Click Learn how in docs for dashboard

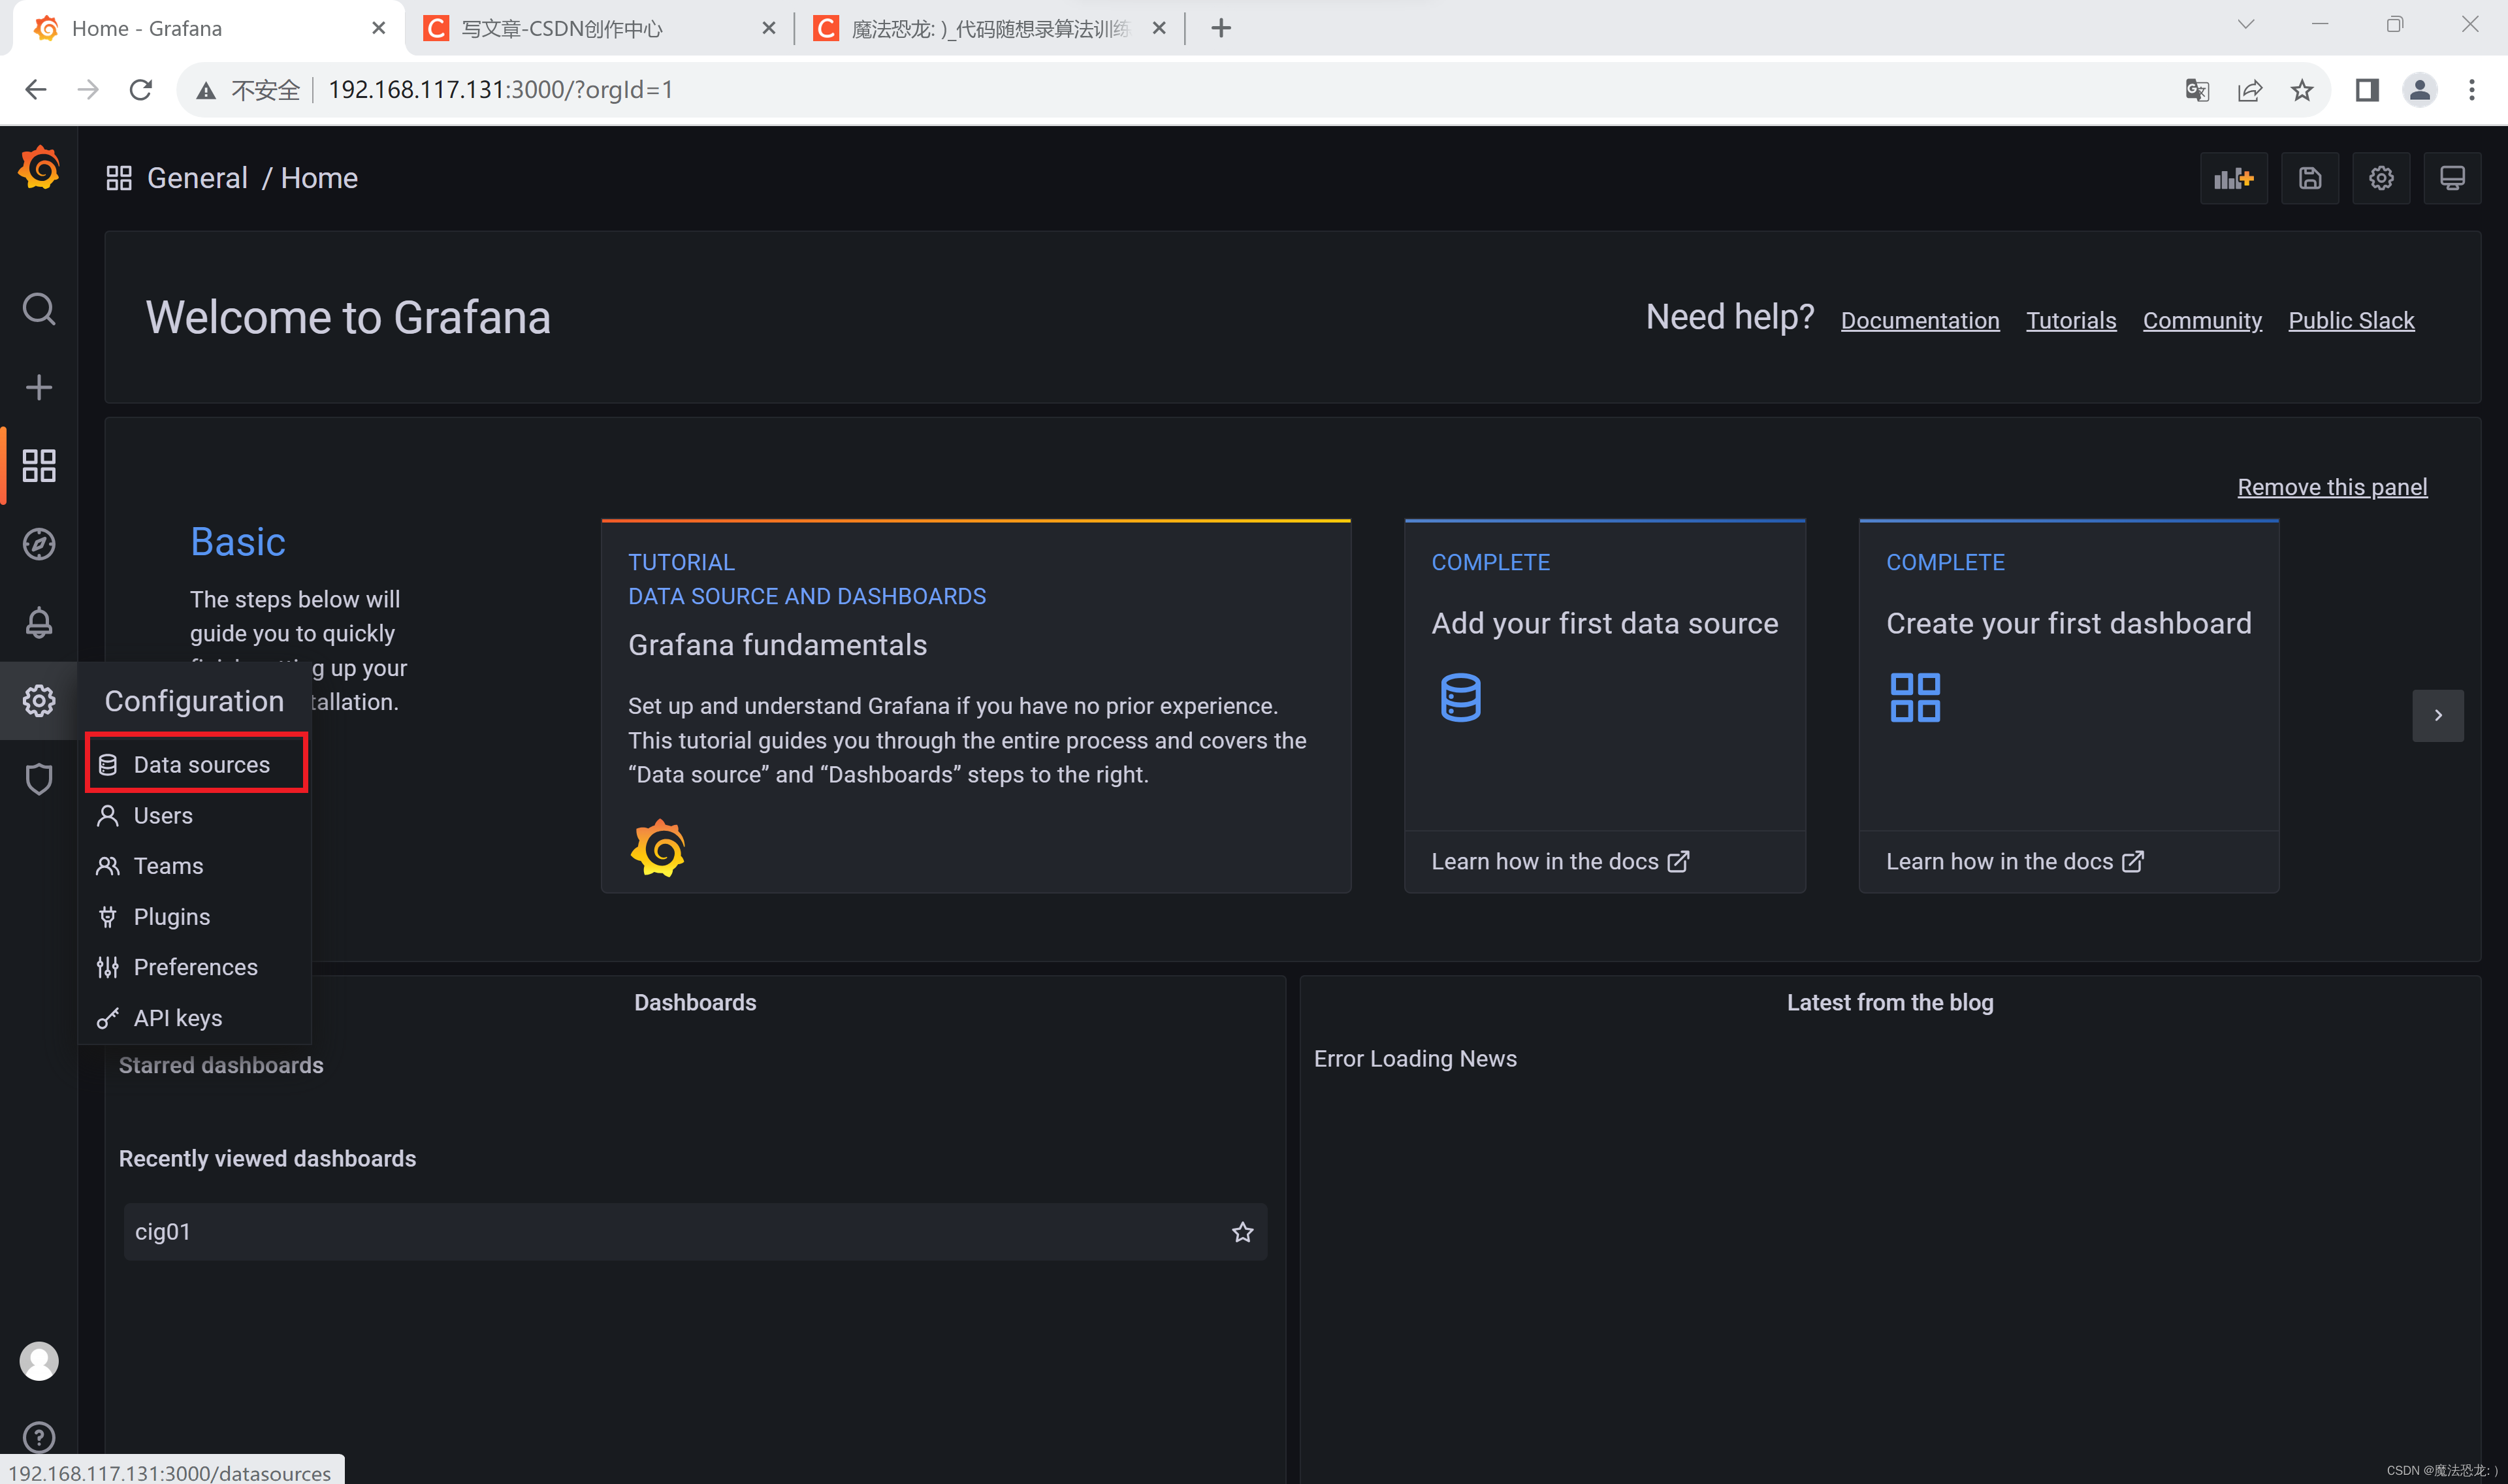click(2014, 861)
